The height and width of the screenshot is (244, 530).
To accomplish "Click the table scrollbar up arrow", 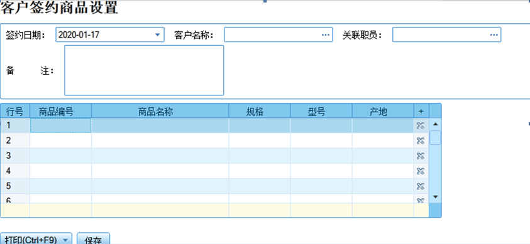I will tap(435, 124).
